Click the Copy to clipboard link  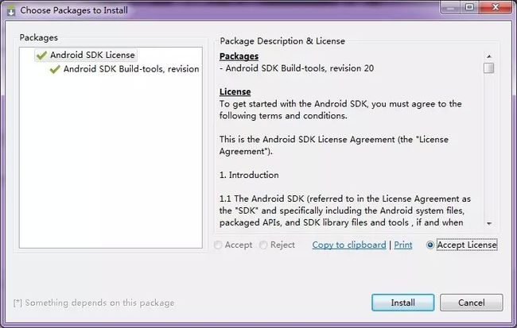click(x=349, y=245)
